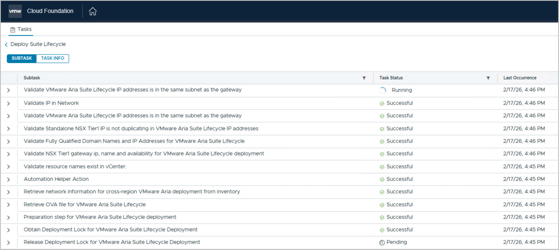
Task: Click the Cloud Foundation title
Action: click(50, 11)
